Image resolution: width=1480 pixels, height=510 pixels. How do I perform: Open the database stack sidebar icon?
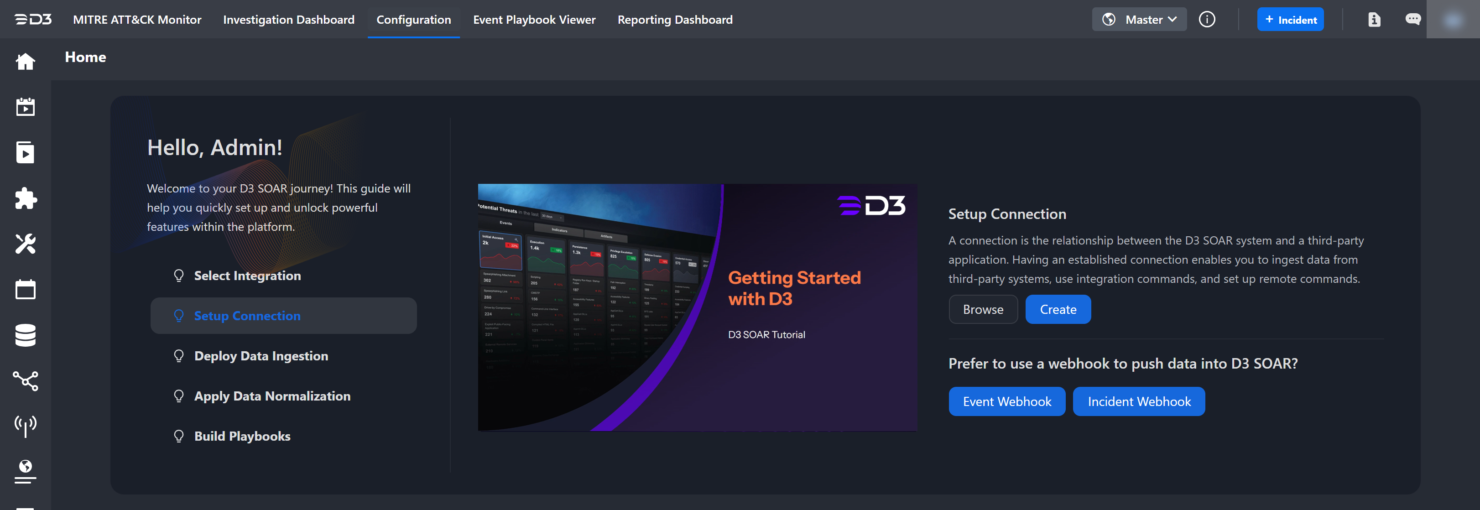pos(25,335)
